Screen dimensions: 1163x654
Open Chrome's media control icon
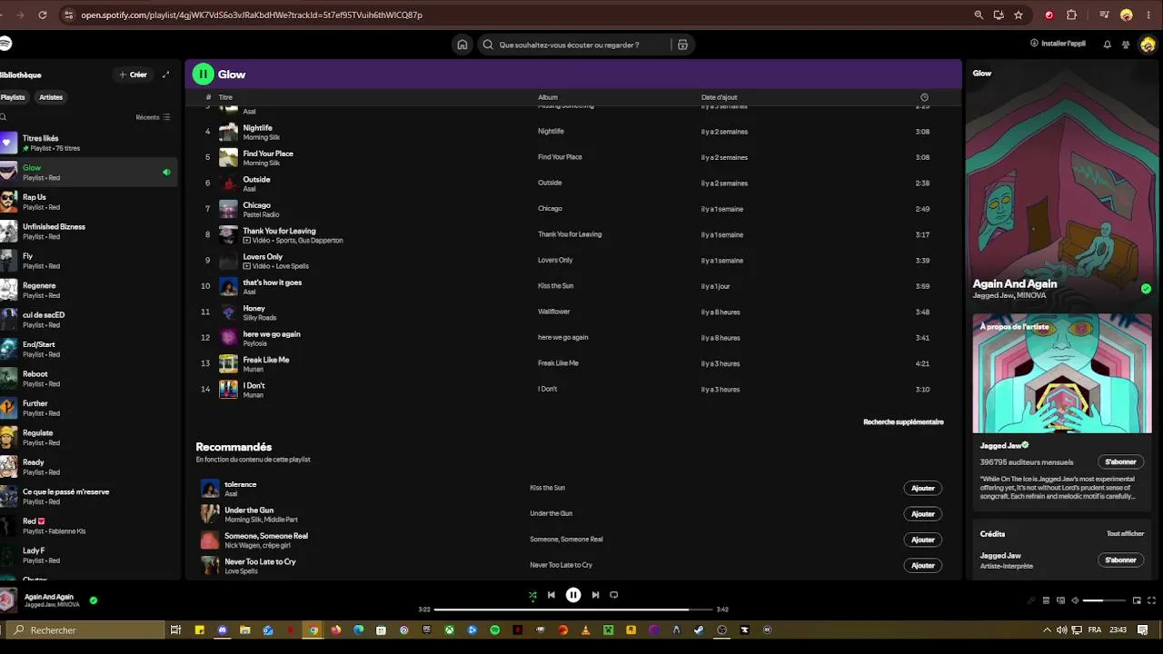[x=1104, y=15]
